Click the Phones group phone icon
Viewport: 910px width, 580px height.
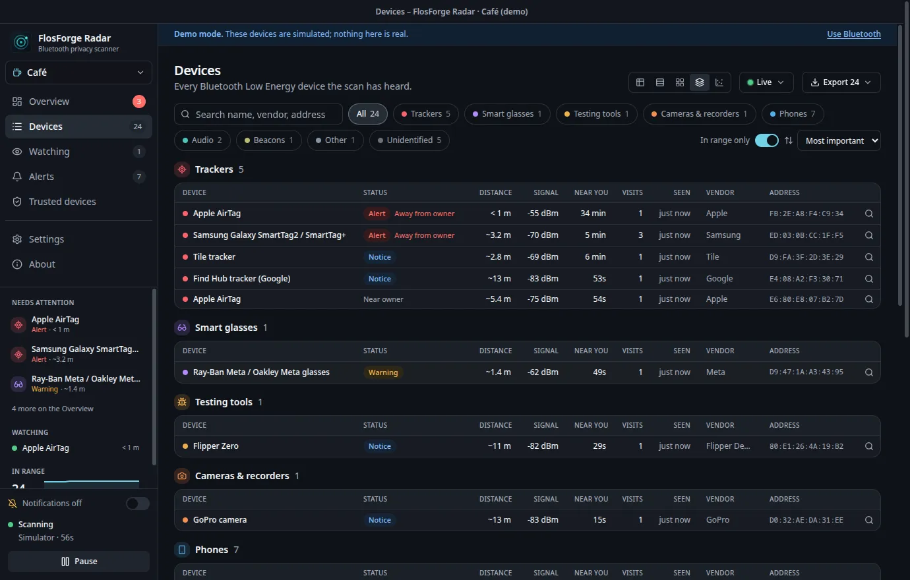point(182,550)
